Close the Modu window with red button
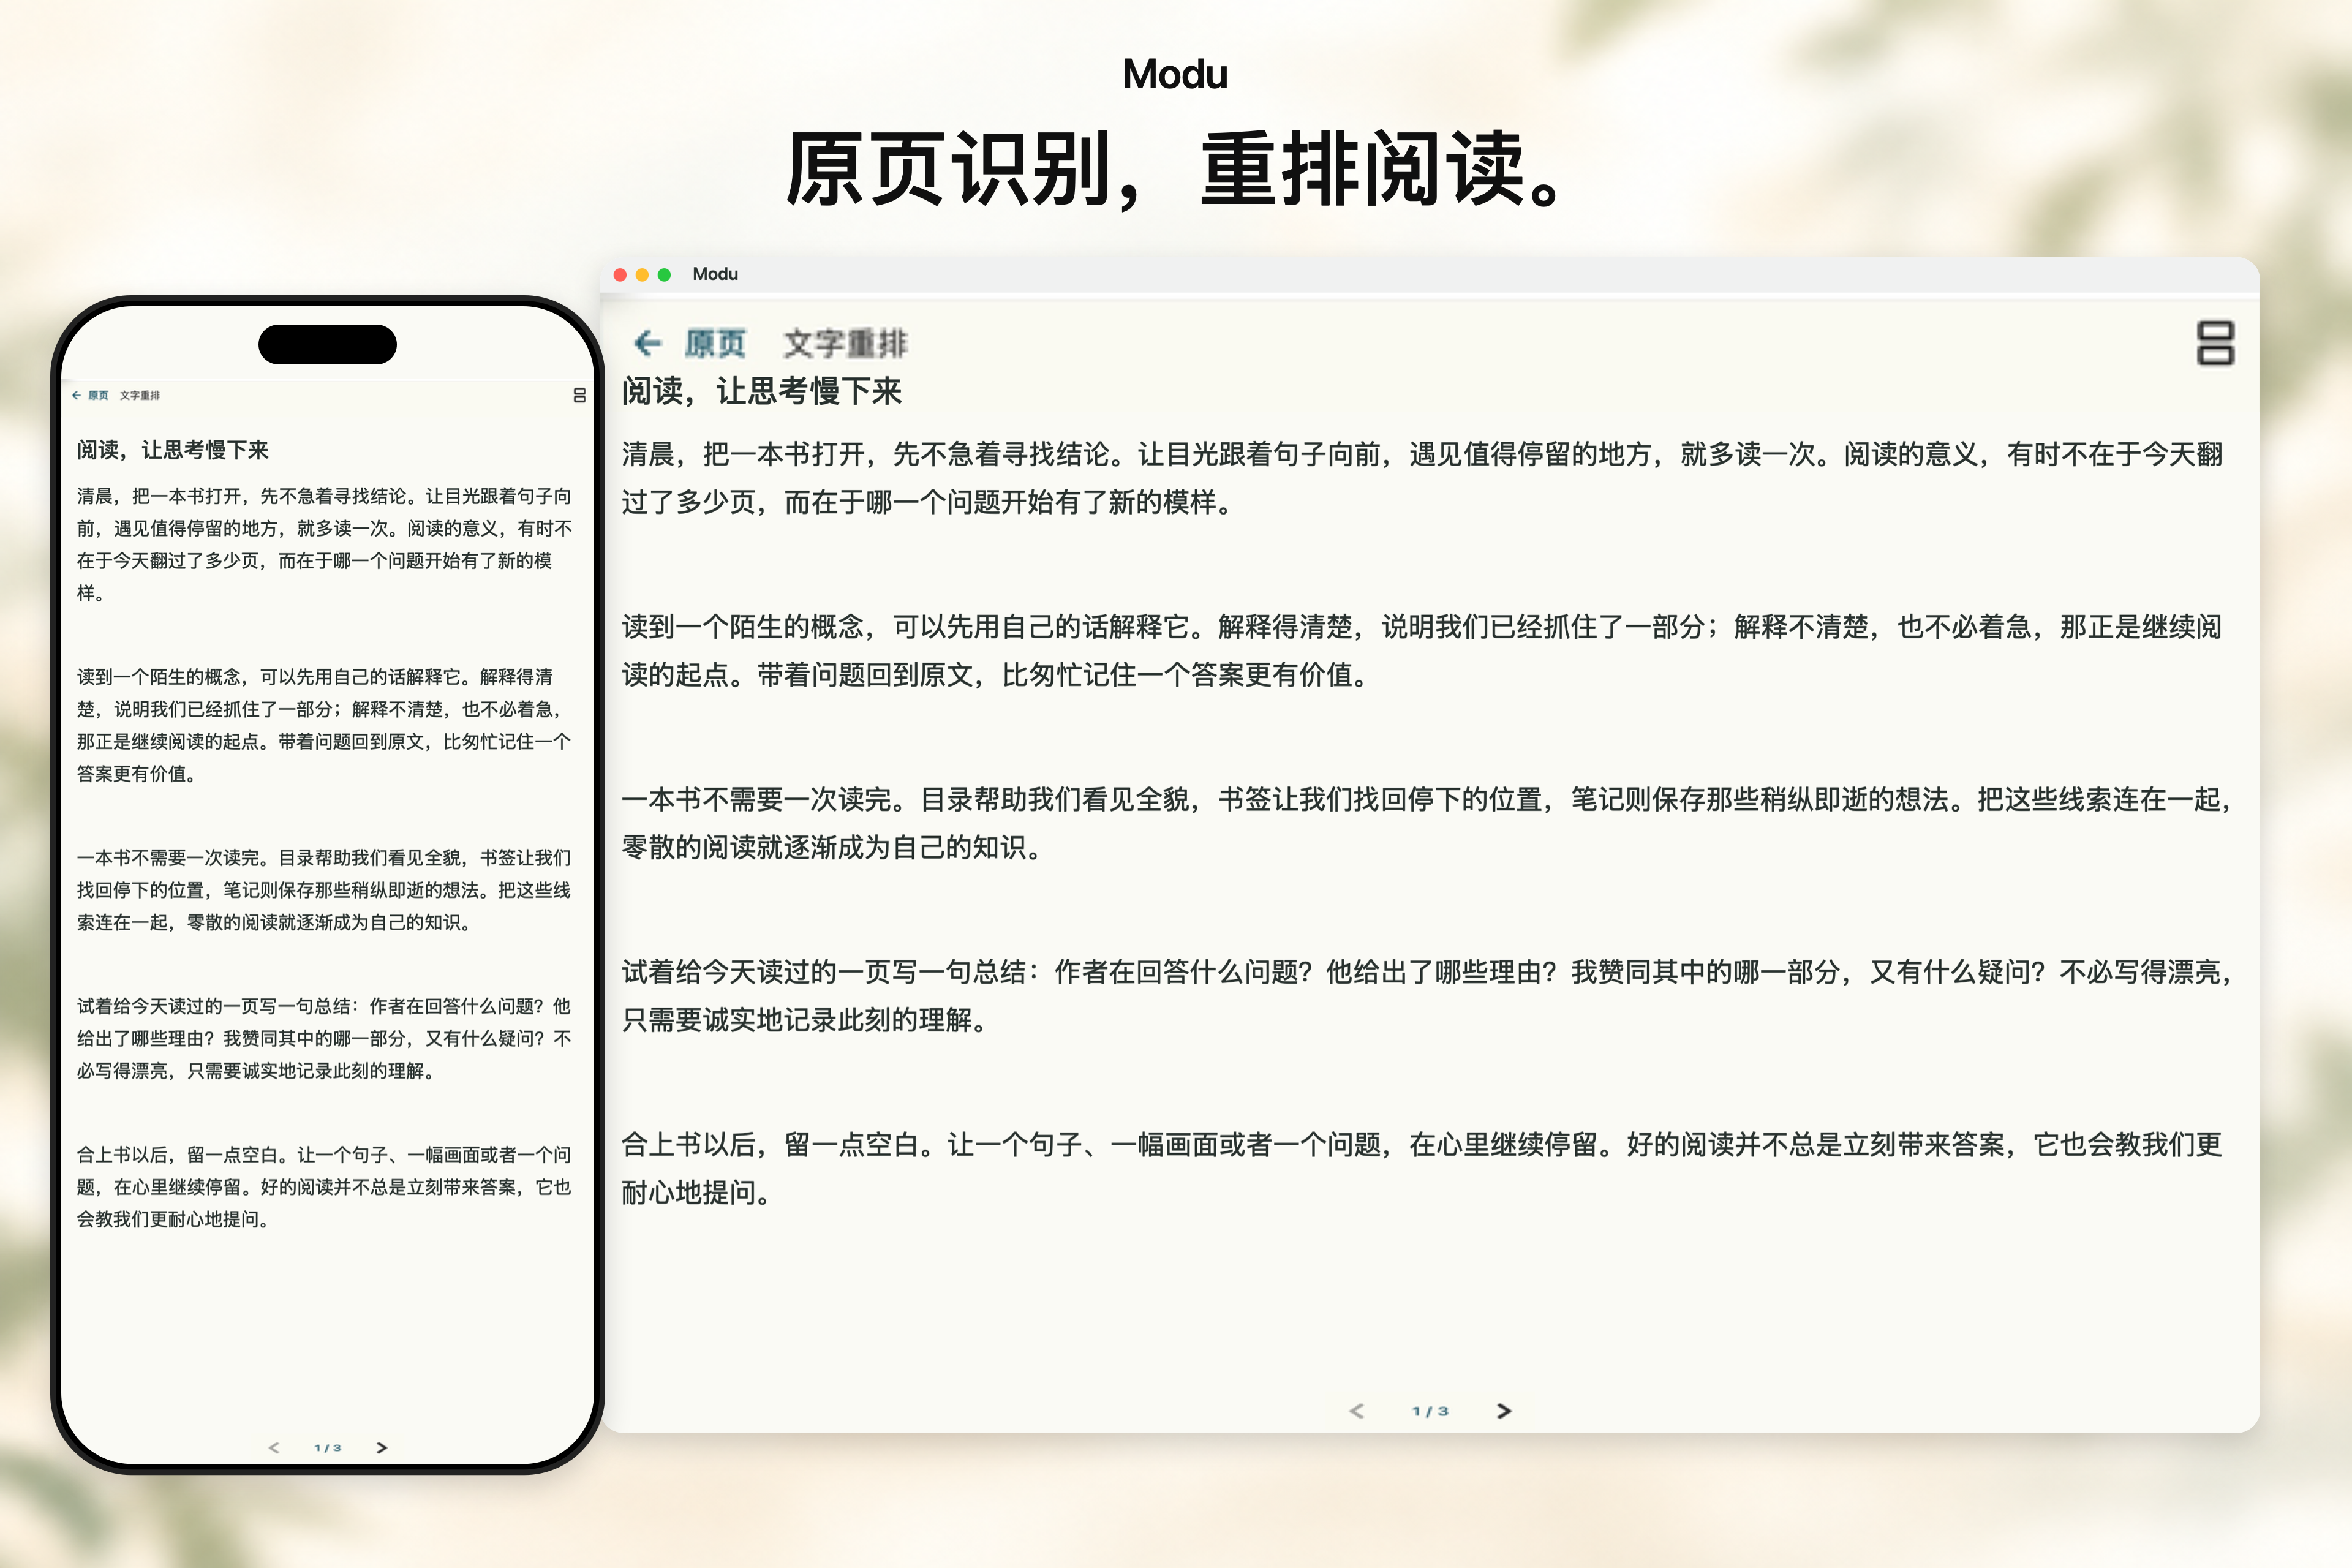This screenshot has width=2352, height=1568. (x=620, y=275)
